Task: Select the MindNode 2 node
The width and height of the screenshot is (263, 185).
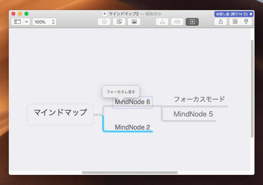Action: coord(132,127)
